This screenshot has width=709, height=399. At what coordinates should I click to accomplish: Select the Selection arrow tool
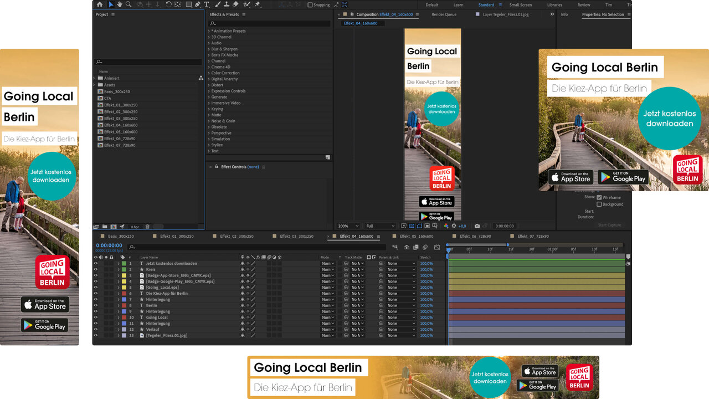(x=111, y=4)
